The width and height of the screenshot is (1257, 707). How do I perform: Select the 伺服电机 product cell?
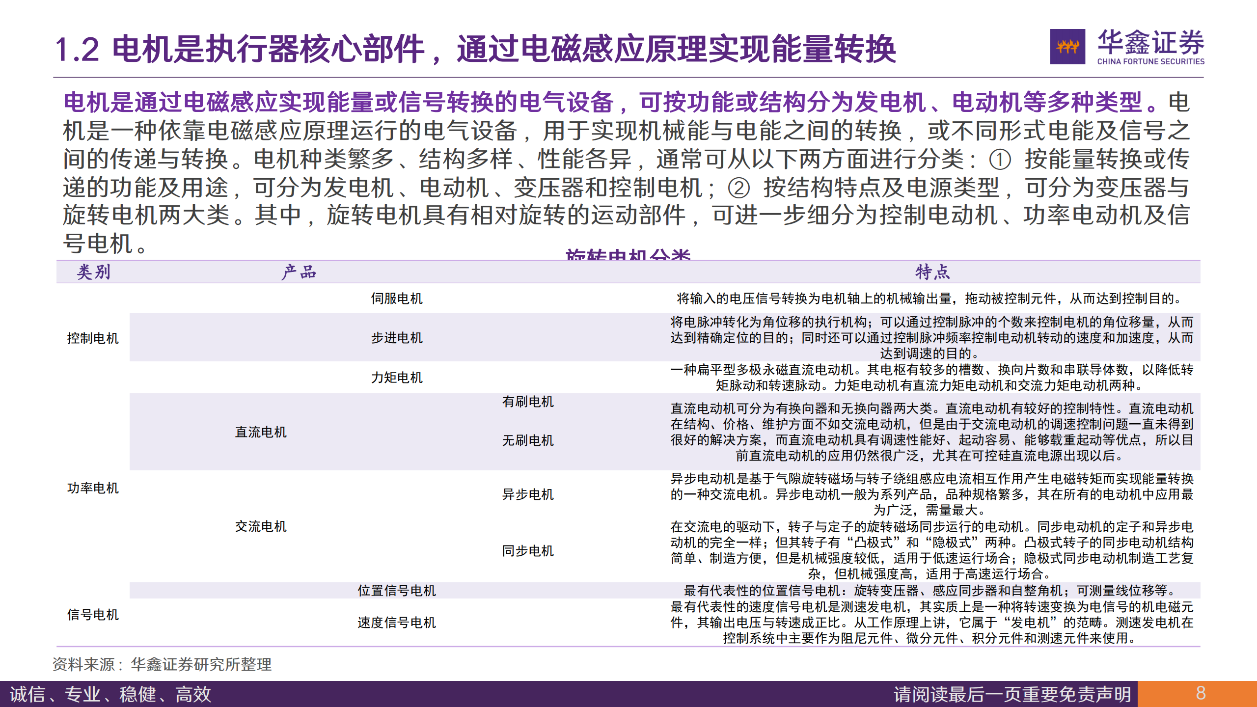(396, 299)
